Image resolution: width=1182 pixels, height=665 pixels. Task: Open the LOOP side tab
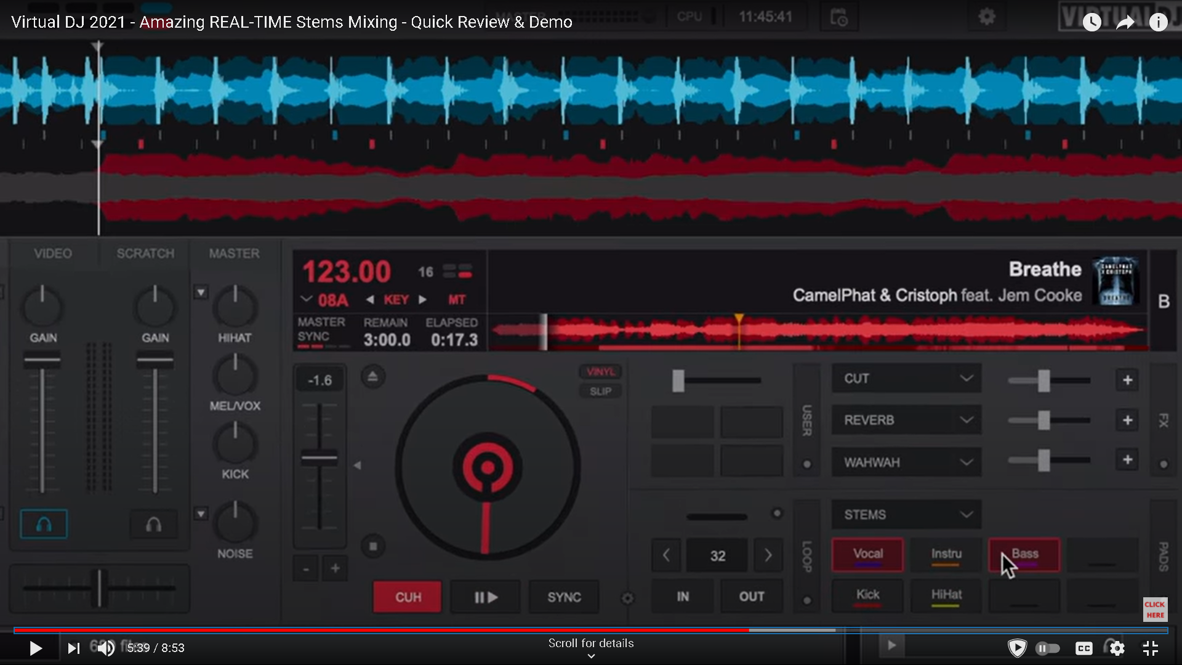click(x=806, y=556)
